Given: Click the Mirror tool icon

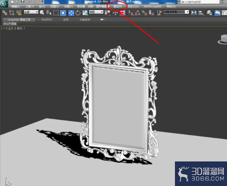Looking at the screenshot, I should point(194,13).
